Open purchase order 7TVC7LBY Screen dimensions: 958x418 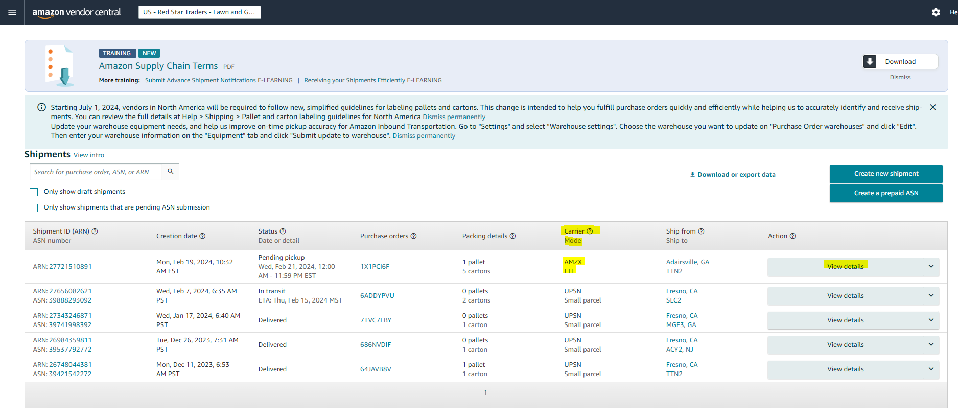376,320
